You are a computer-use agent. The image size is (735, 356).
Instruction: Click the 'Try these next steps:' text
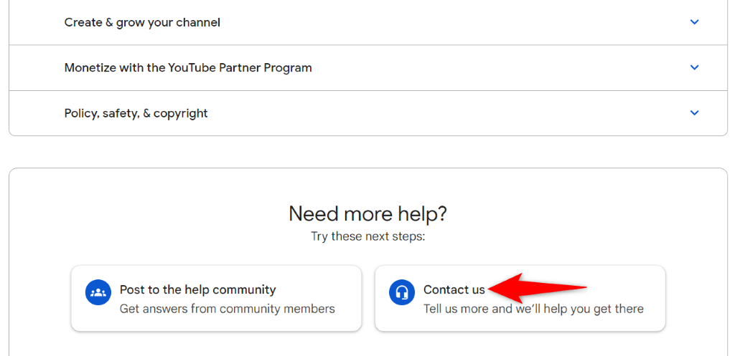(367, 236)
